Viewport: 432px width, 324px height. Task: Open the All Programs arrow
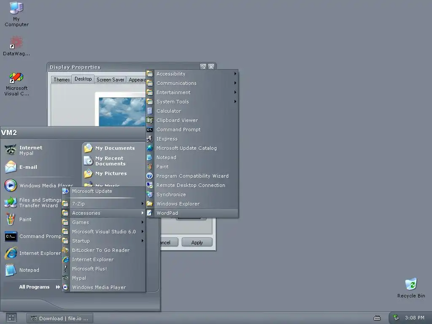point(58,287)
